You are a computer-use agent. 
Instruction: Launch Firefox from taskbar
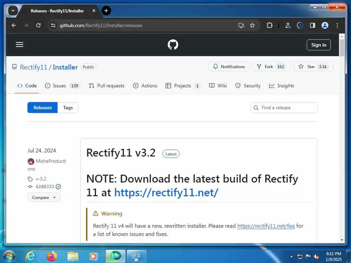coord(51,256)
